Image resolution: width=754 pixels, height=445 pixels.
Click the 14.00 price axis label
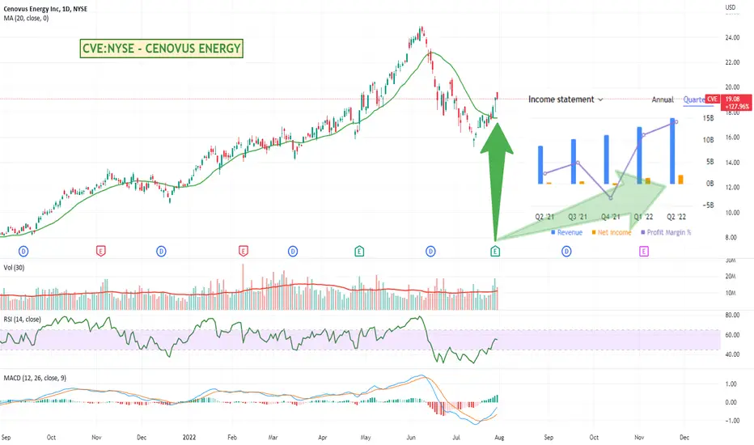pos(732,163)
